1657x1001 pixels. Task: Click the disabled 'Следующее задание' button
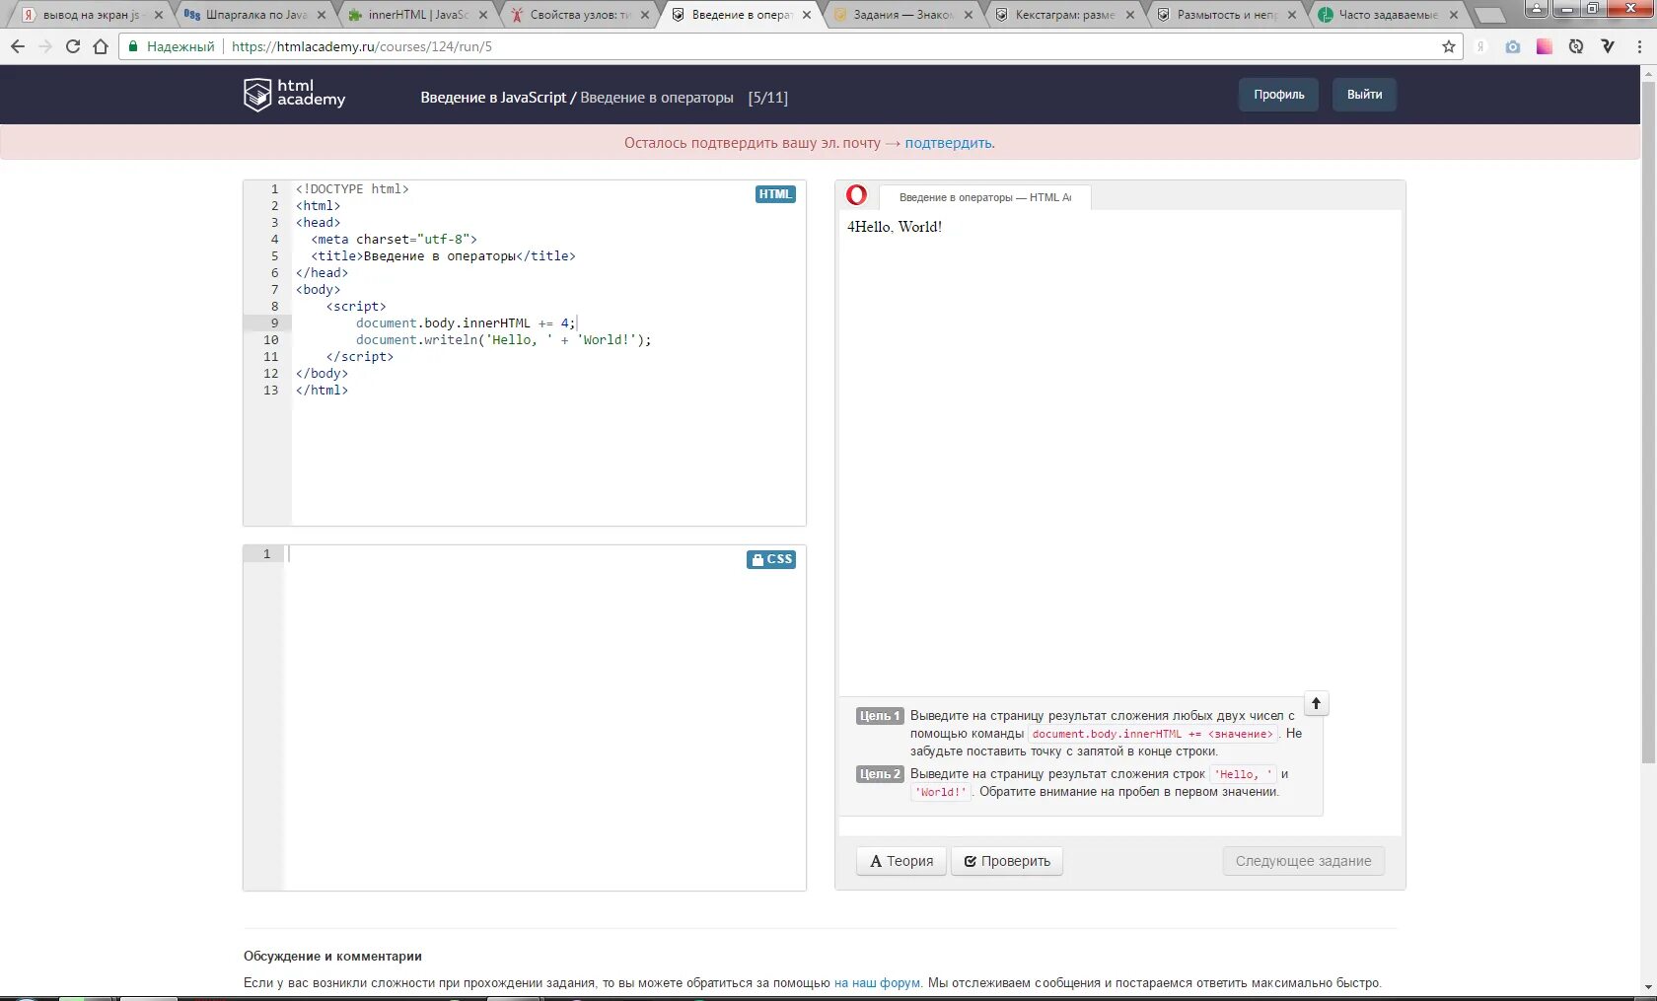click(1303, 861)
